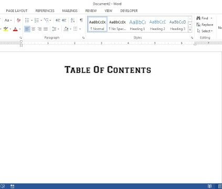Click the Sort icon
Screen dimensions: 222x189
point(72,20)
